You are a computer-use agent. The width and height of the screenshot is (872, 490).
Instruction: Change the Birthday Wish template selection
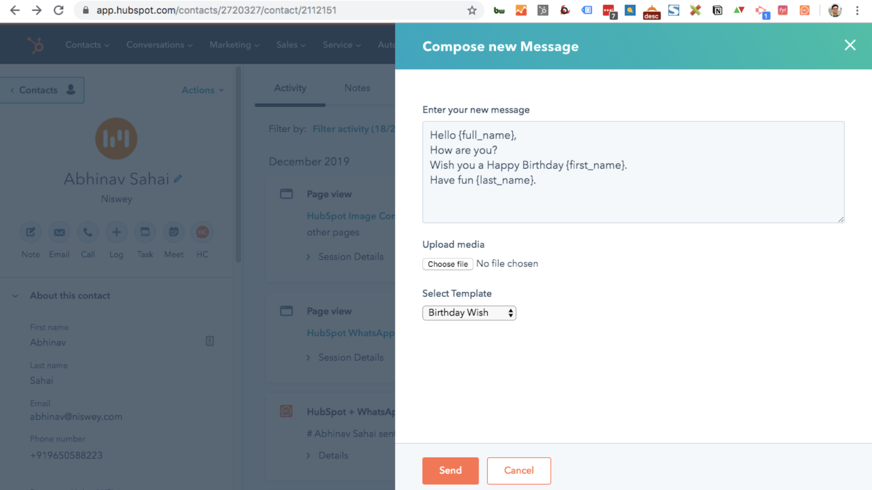(469, 313)
